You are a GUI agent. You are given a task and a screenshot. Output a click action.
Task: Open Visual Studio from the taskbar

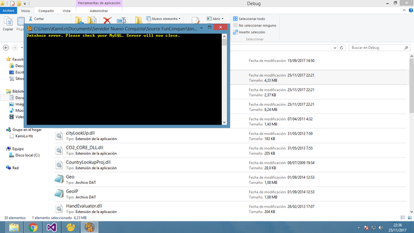(52, 227)
